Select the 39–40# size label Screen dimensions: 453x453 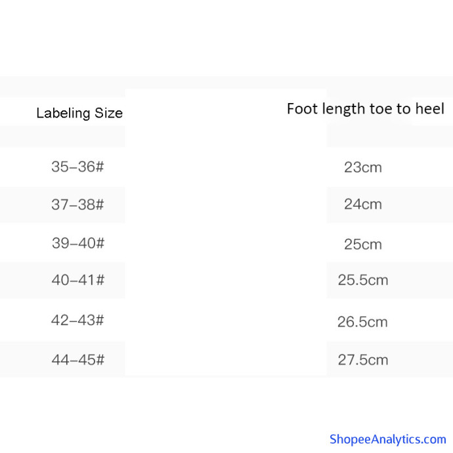point(77,244)
